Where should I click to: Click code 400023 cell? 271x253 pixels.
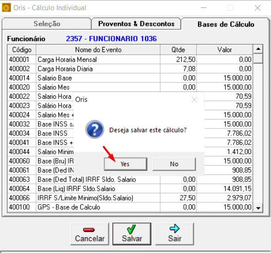[22, 106]
